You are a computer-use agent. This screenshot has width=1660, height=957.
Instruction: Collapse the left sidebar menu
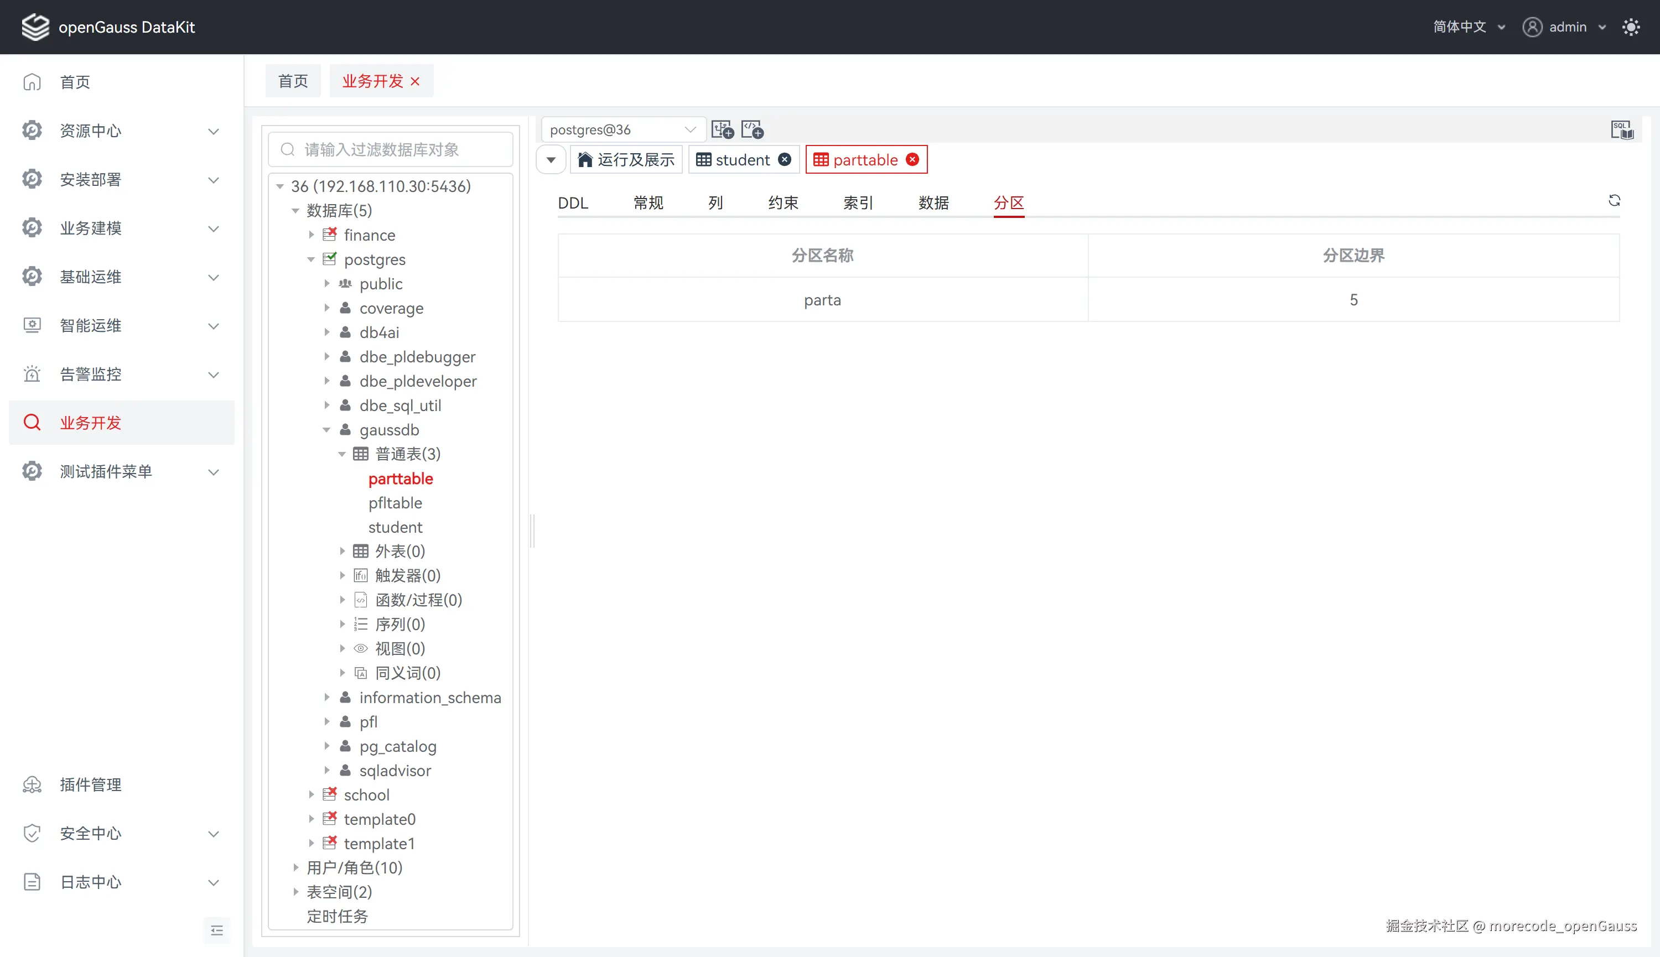pyautogui.click(x=217, y=930)
